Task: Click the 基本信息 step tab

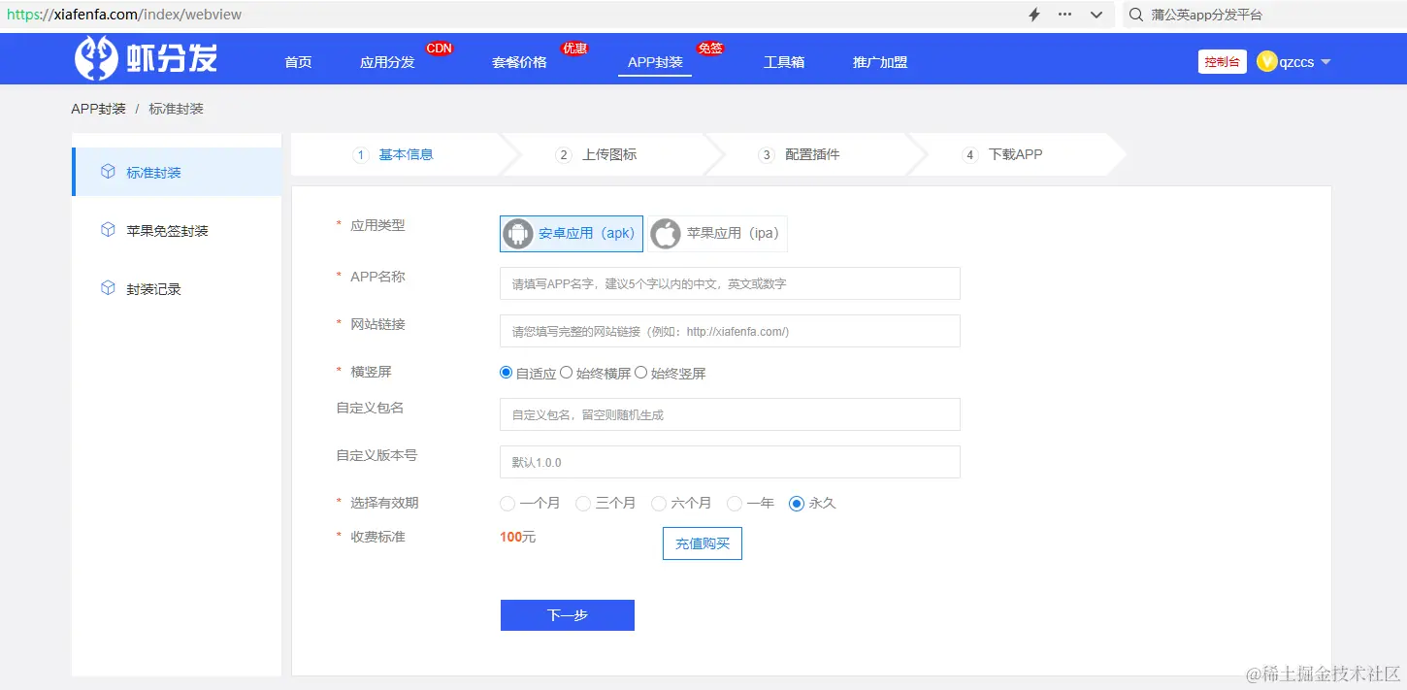Action: coord(406,154)
